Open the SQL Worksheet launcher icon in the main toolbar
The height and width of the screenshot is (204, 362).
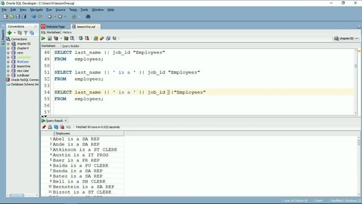click(74, 16)
